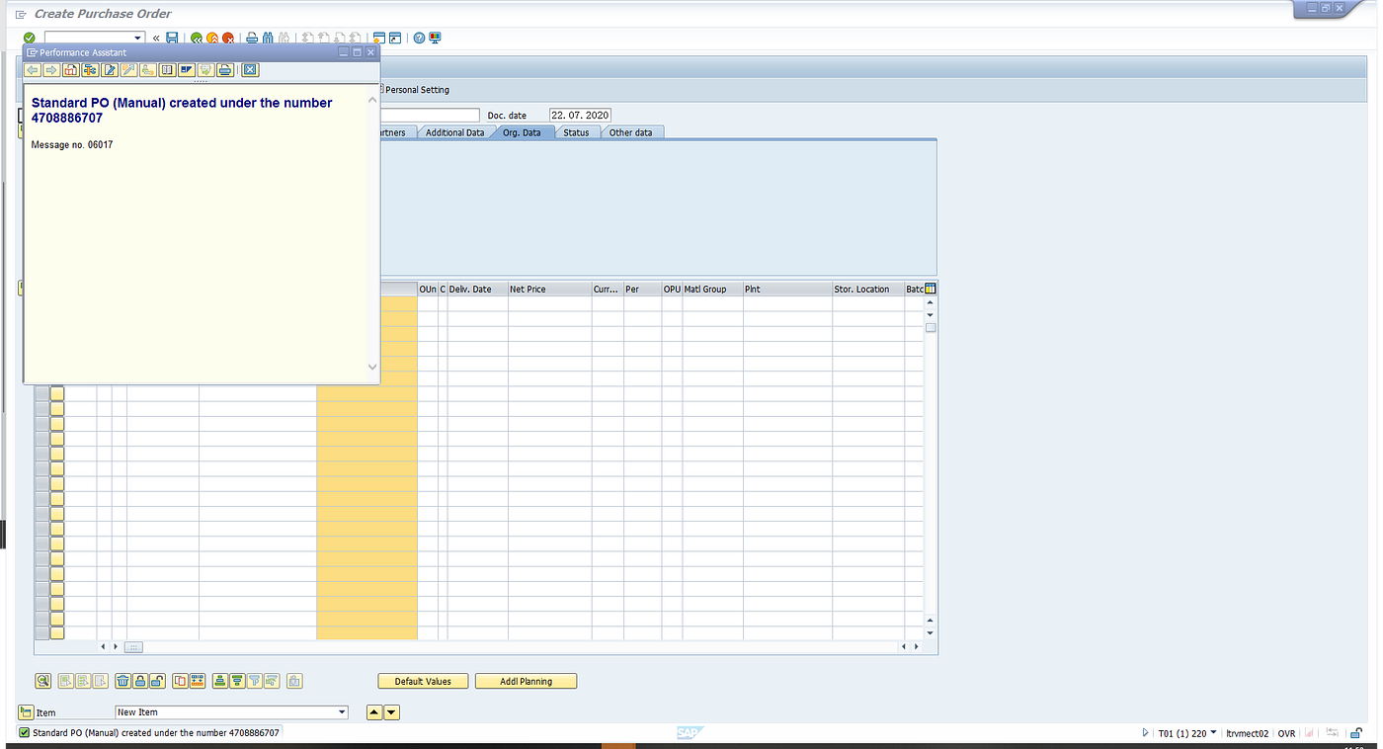Select the Additional Data tab
This screenshot has width=1383, height=749.
pos(454,131)
